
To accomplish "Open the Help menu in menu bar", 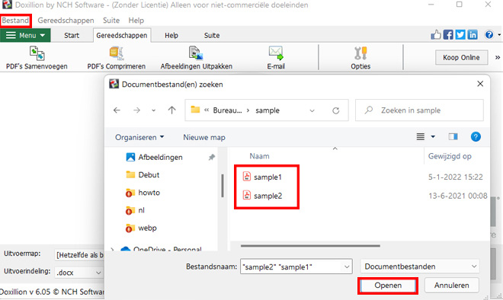I will tap(136, 21).
